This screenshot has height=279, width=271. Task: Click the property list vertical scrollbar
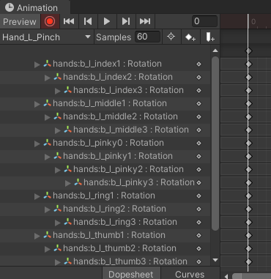point(215,144)
